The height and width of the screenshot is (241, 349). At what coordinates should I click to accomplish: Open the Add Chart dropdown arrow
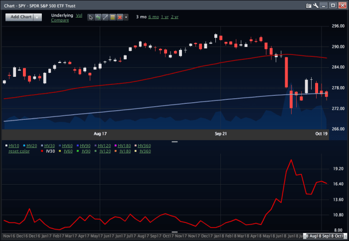38,17
